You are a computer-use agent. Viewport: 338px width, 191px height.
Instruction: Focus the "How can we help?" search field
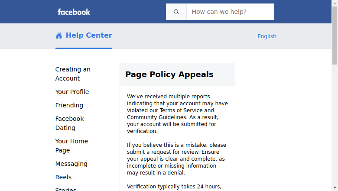click(x=230, y=12)
